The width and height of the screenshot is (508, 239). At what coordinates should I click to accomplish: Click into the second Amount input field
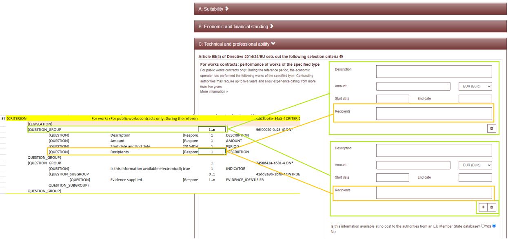(413, 165)
